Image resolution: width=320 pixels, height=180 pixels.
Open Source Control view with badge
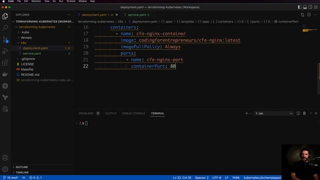tap(5, 39)
